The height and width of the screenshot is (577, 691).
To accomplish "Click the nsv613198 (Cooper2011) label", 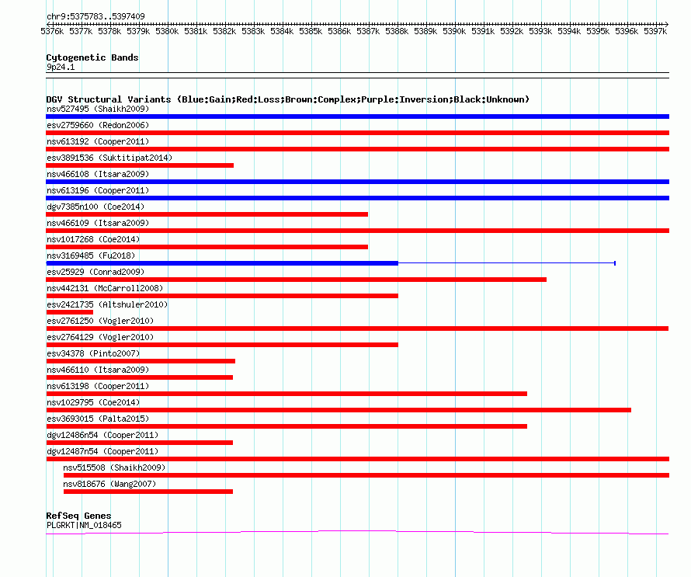I will pyautogui.click(x=98, y=386).
